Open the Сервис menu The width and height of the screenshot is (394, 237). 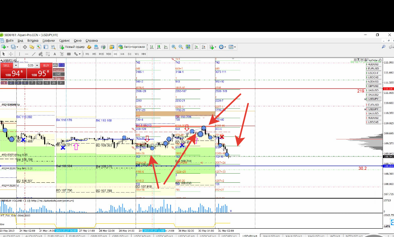[x=64, y=40]
